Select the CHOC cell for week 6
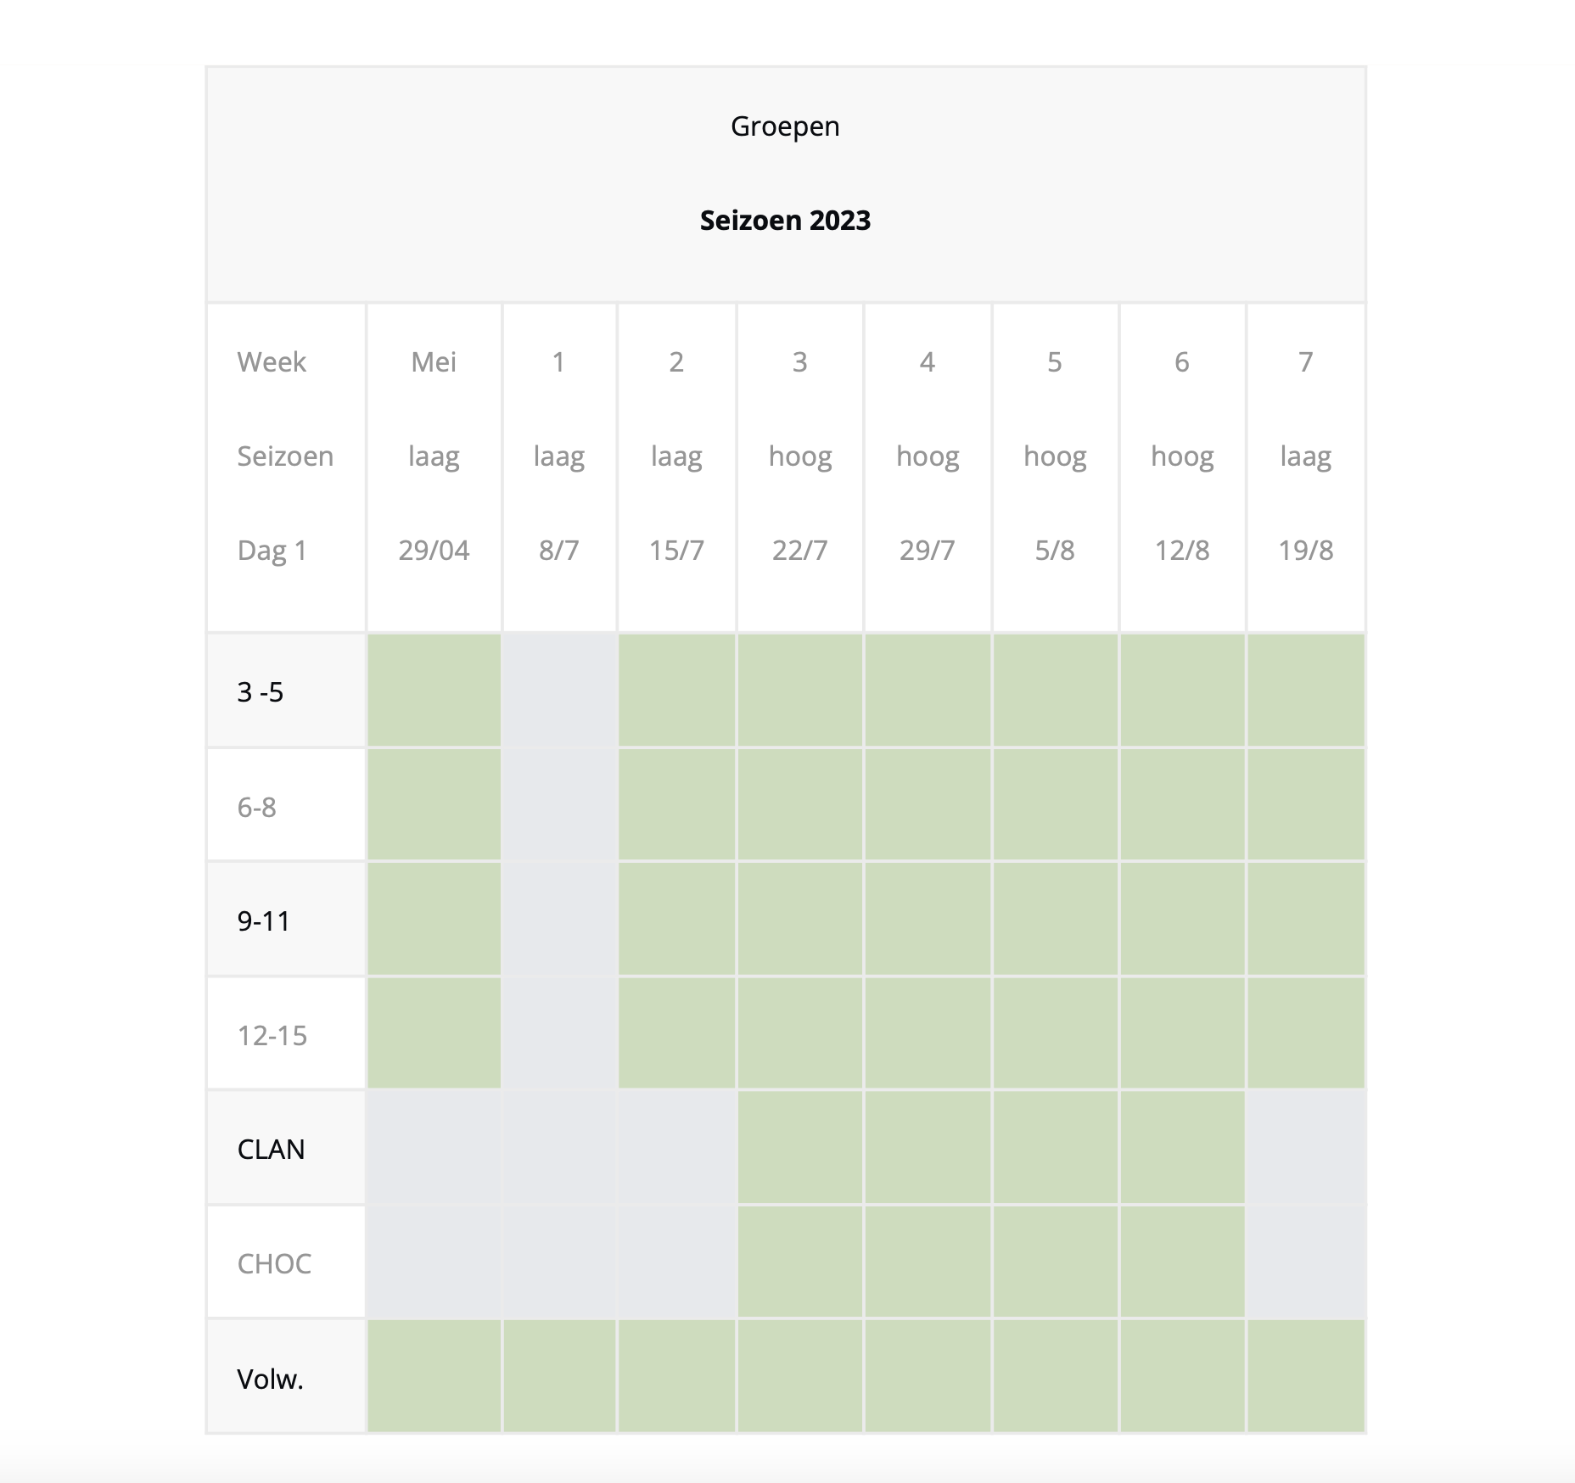This screenshot has width=1575, height=1483. (1182, 1262)
